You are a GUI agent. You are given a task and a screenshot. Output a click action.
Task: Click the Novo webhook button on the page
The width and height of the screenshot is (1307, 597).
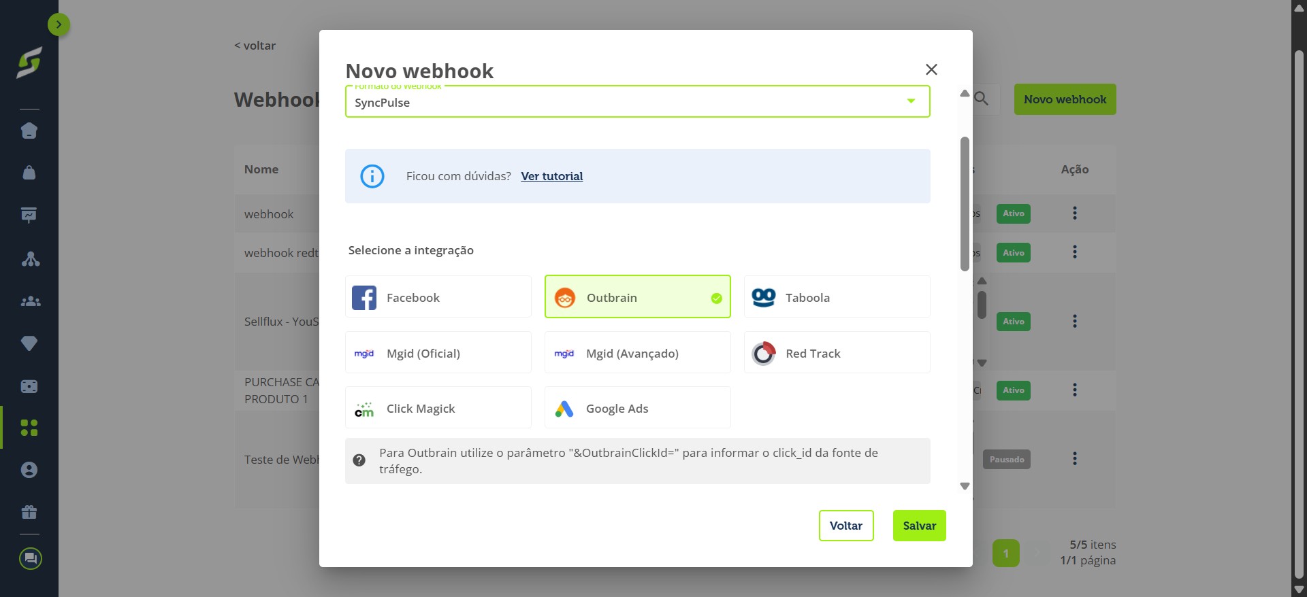click(x=1065, y=99)
